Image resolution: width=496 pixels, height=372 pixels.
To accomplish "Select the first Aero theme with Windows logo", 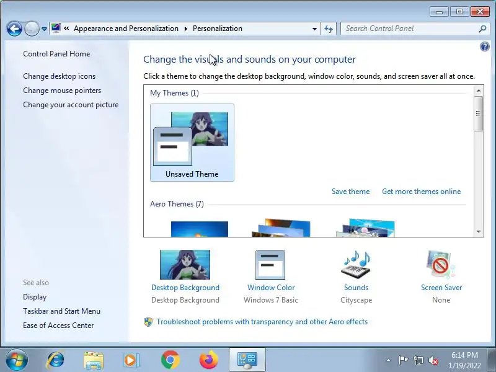I will tap(199, 229).
